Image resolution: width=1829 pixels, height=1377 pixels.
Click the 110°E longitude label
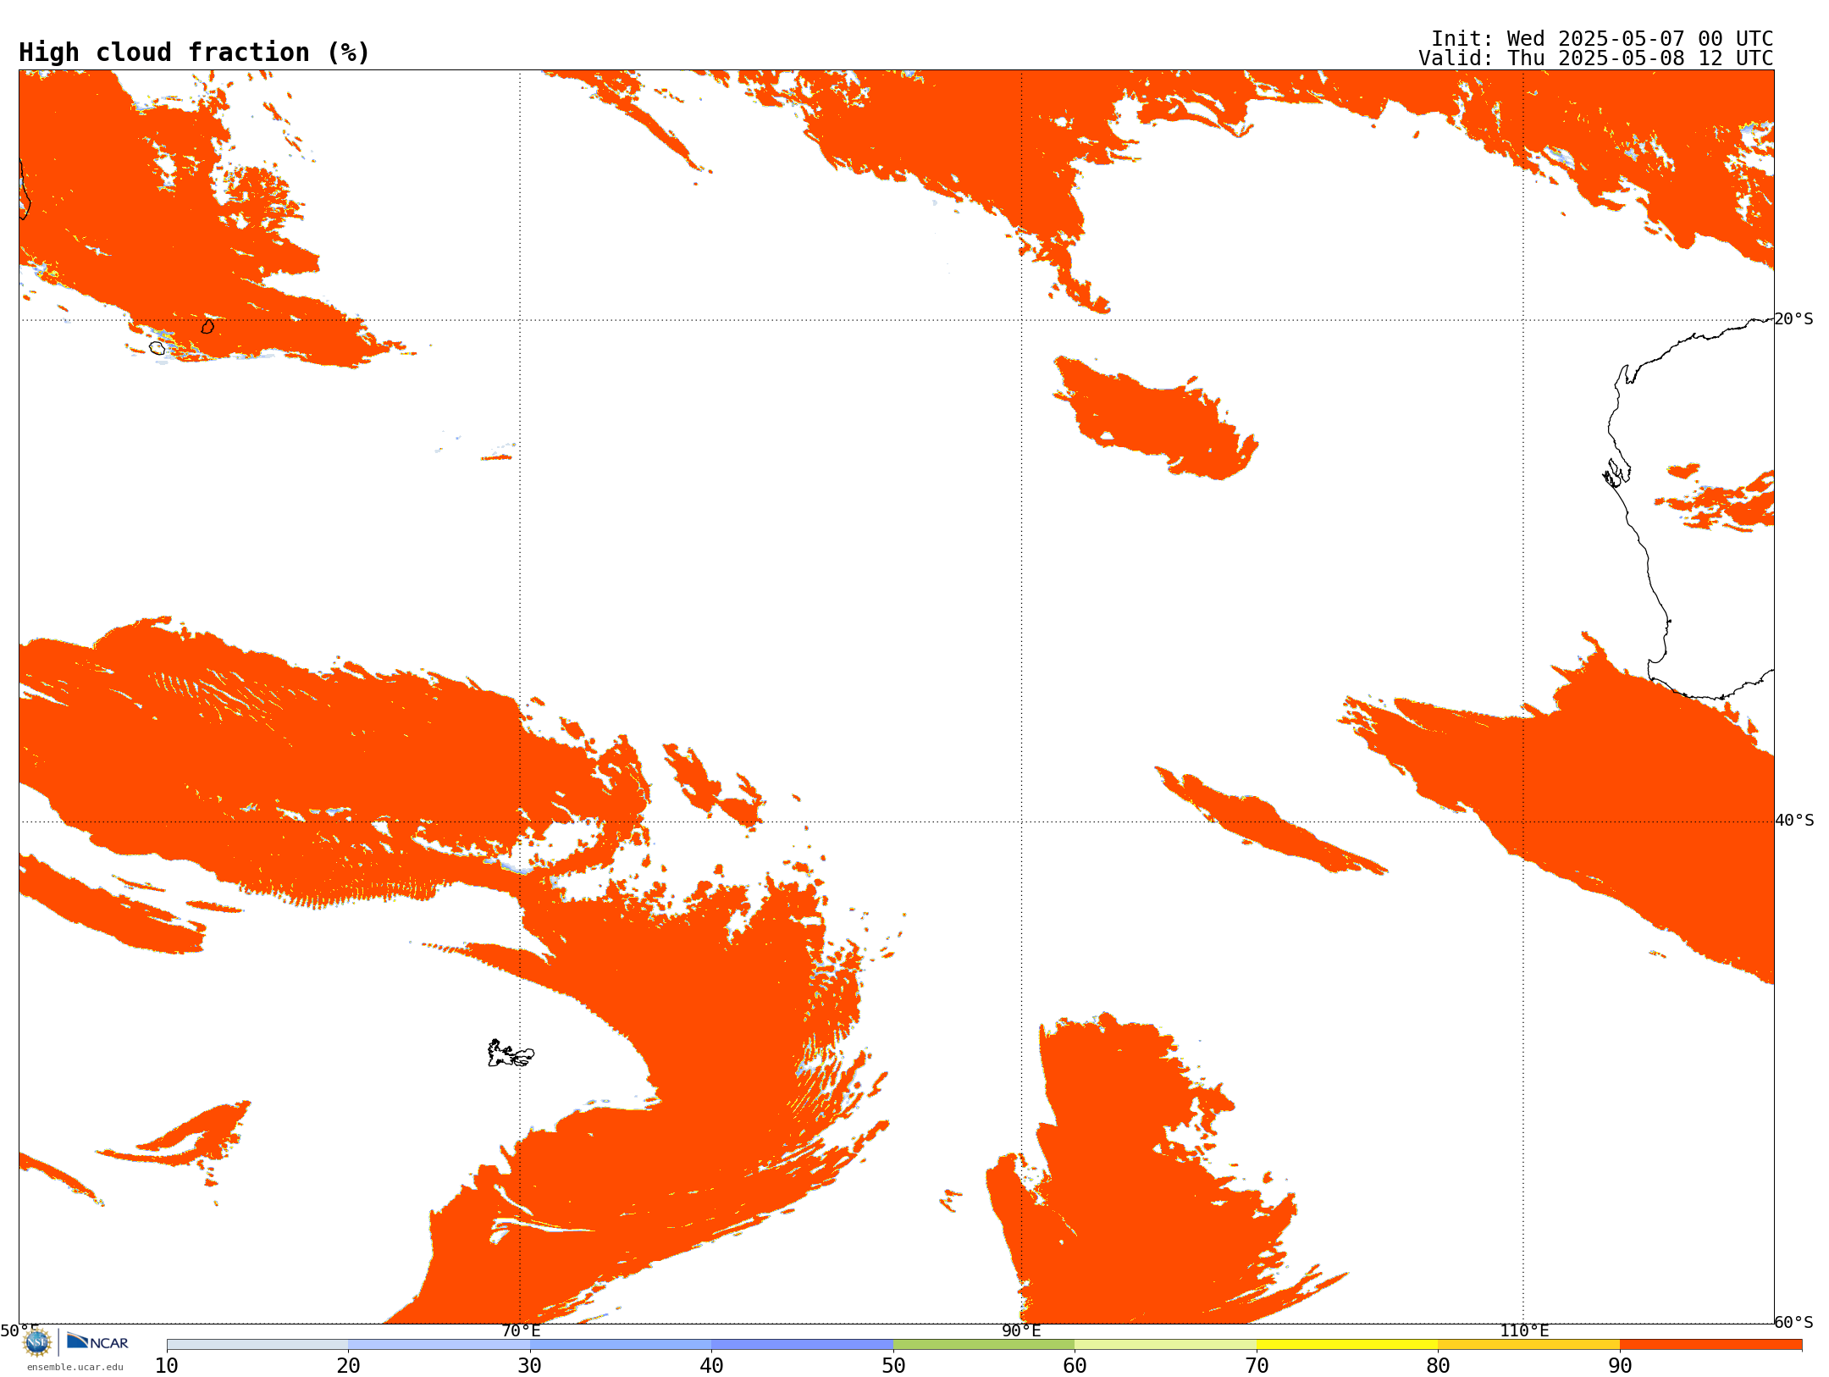point(1524,1331)
